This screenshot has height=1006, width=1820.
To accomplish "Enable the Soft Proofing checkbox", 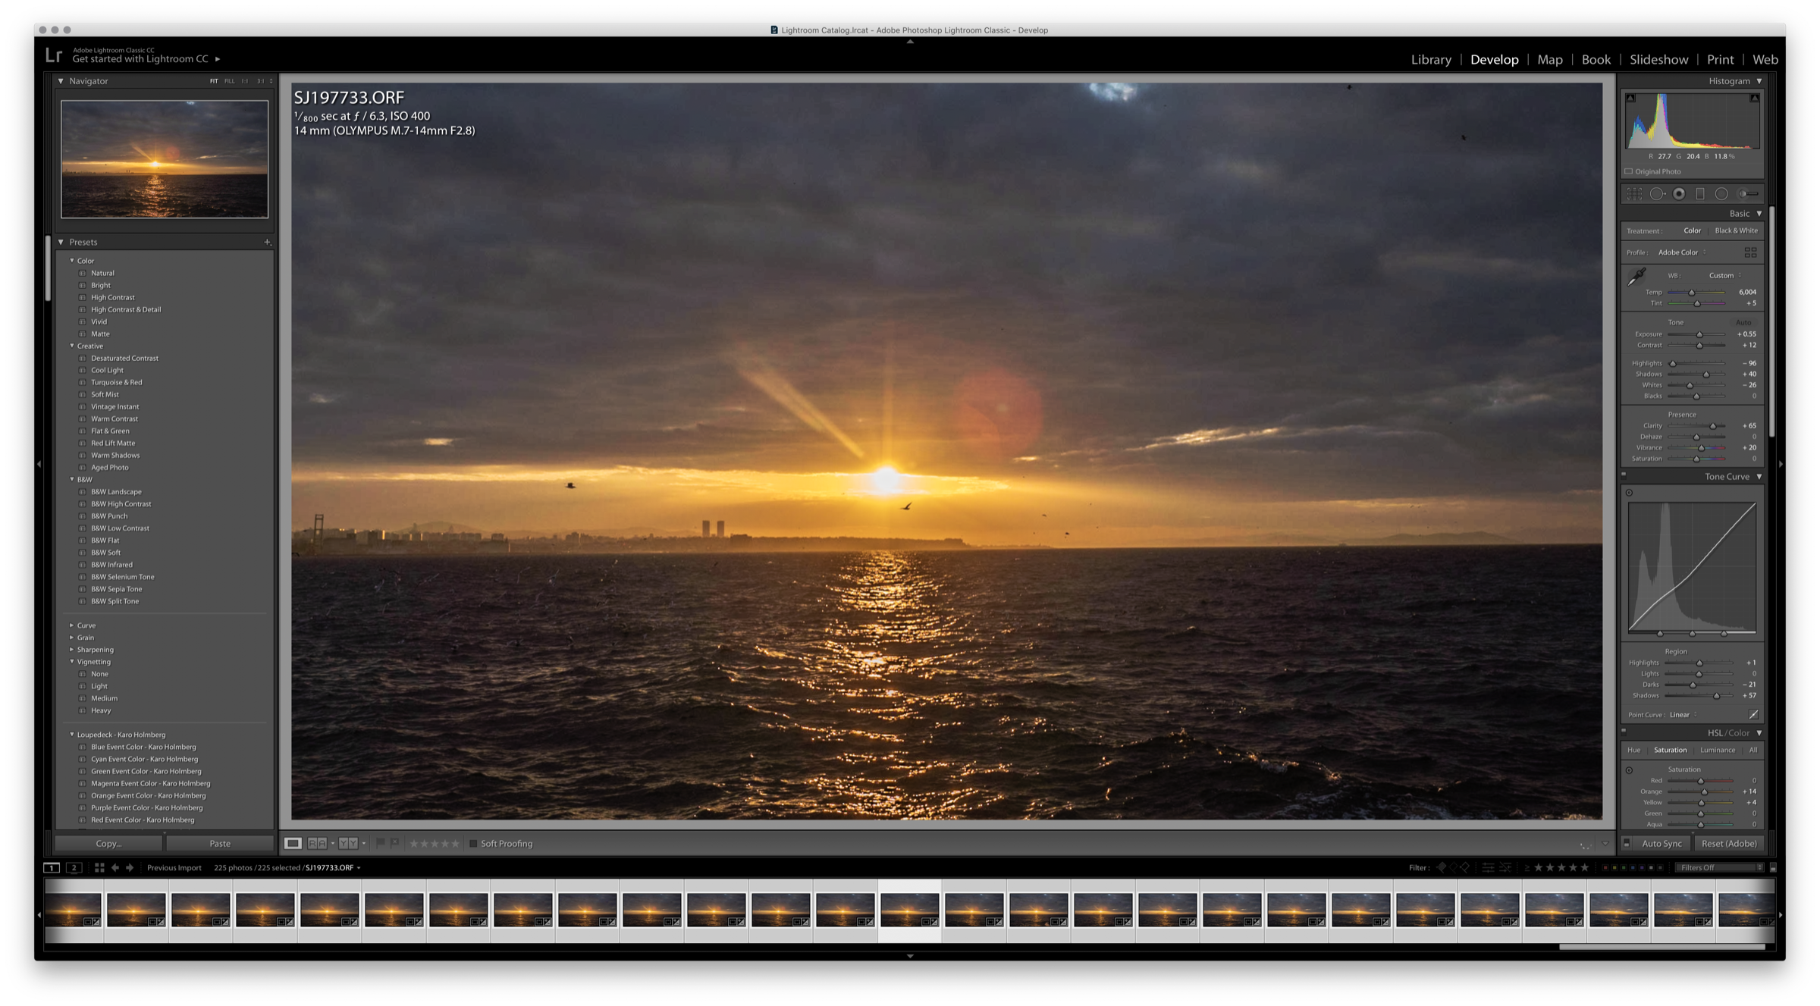I will [x=473, y=844].
